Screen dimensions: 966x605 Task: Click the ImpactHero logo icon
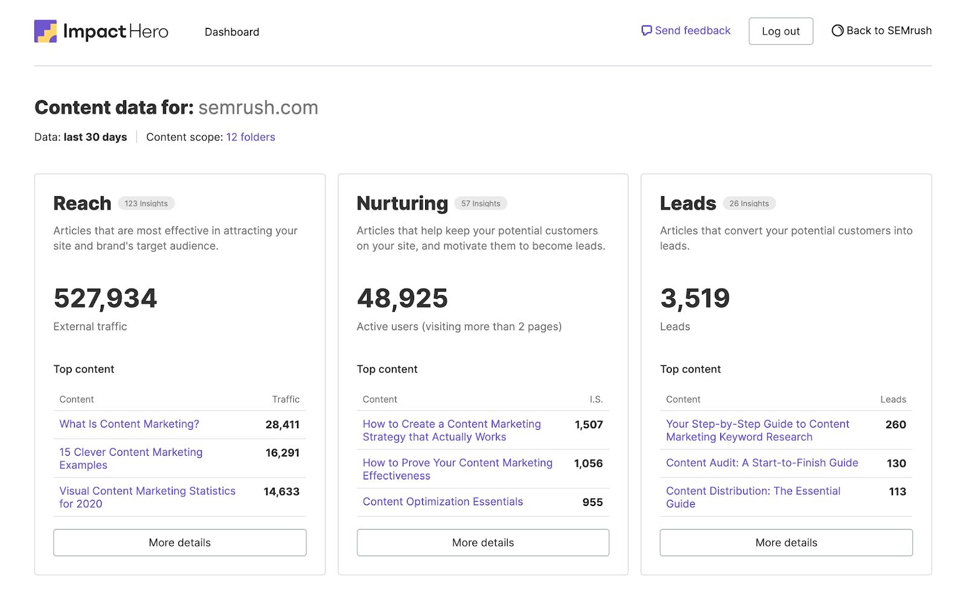tap(45, 31)
